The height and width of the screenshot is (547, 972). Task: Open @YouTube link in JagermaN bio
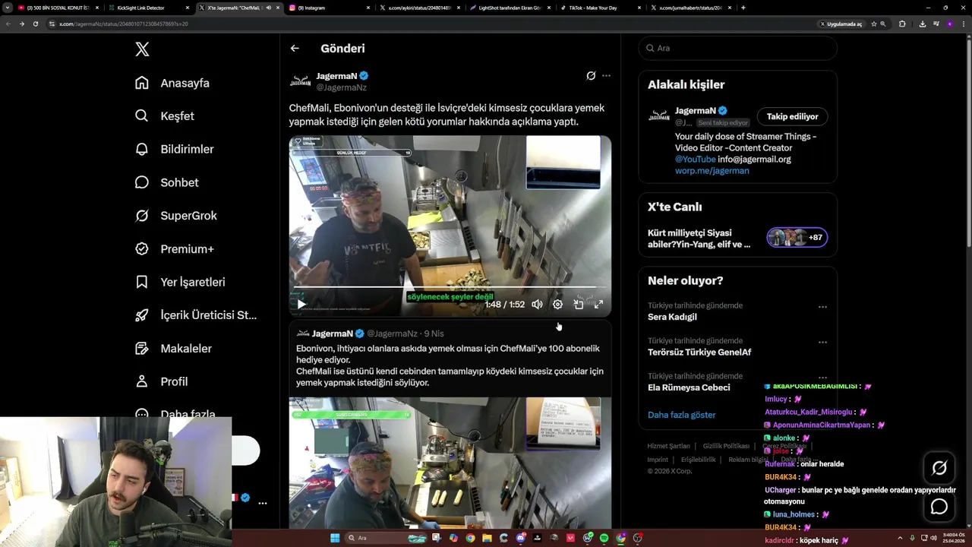(695, 160)
